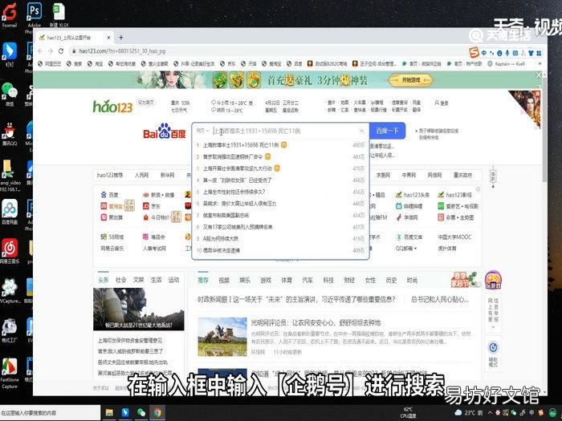Open the 中青网 link
The height and width of the screenshot is (421, 562).
pyautogui.click(x=409, y=175)
